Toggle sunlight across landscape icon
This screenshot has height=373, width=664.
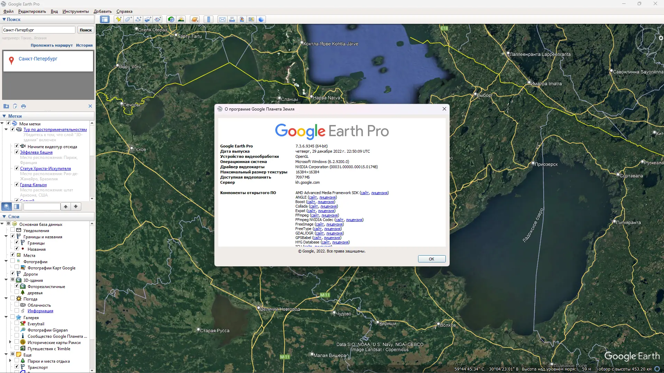pos(181,19)
